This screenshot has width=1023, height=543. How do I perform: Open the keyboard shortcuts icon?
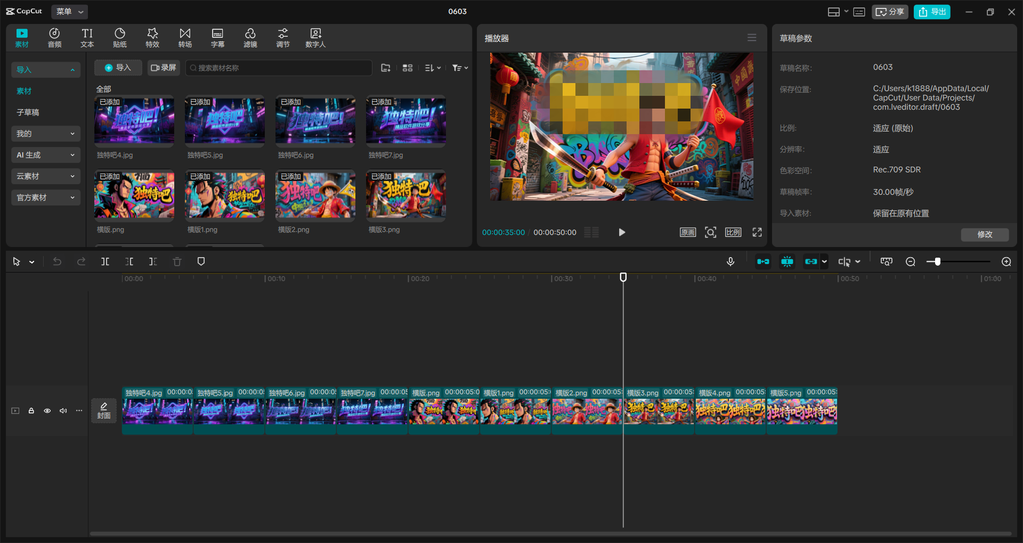(859, 12)
